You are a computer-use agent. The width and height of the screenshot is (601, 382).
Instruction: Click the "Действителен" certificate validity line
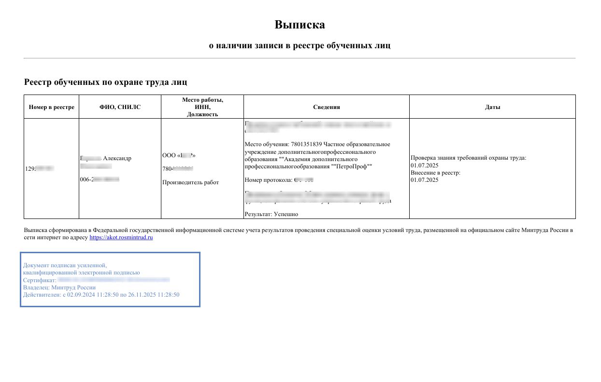click(101, 295)
